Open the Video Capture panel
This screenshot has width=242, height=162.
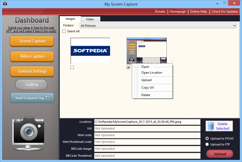tap(32, 56)
